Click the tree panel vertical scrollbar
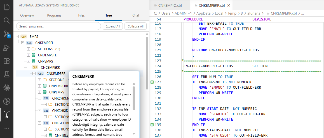324x138 pixels. click(147, 63)
